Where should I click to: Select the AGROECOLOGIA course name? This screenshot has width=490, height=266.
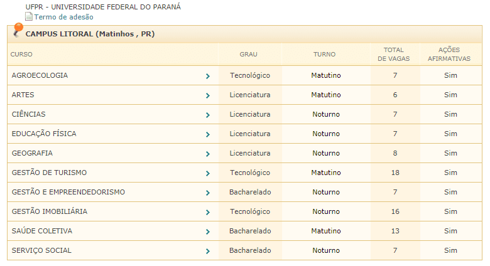click(x=40, y=75)
